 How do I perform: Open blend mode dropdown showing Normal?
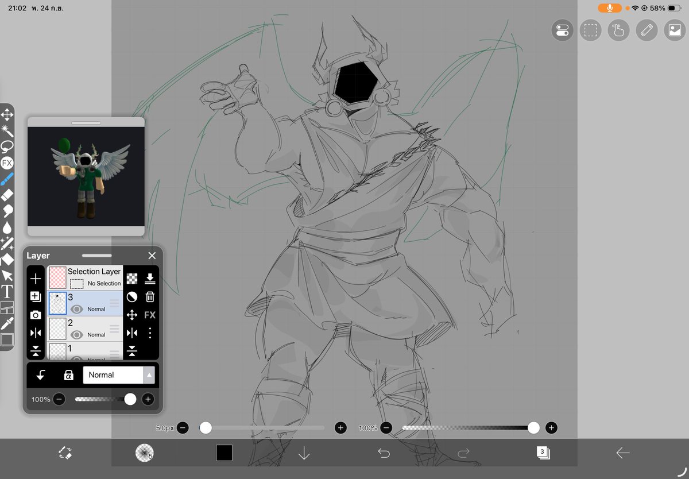(x=119, y=375)
